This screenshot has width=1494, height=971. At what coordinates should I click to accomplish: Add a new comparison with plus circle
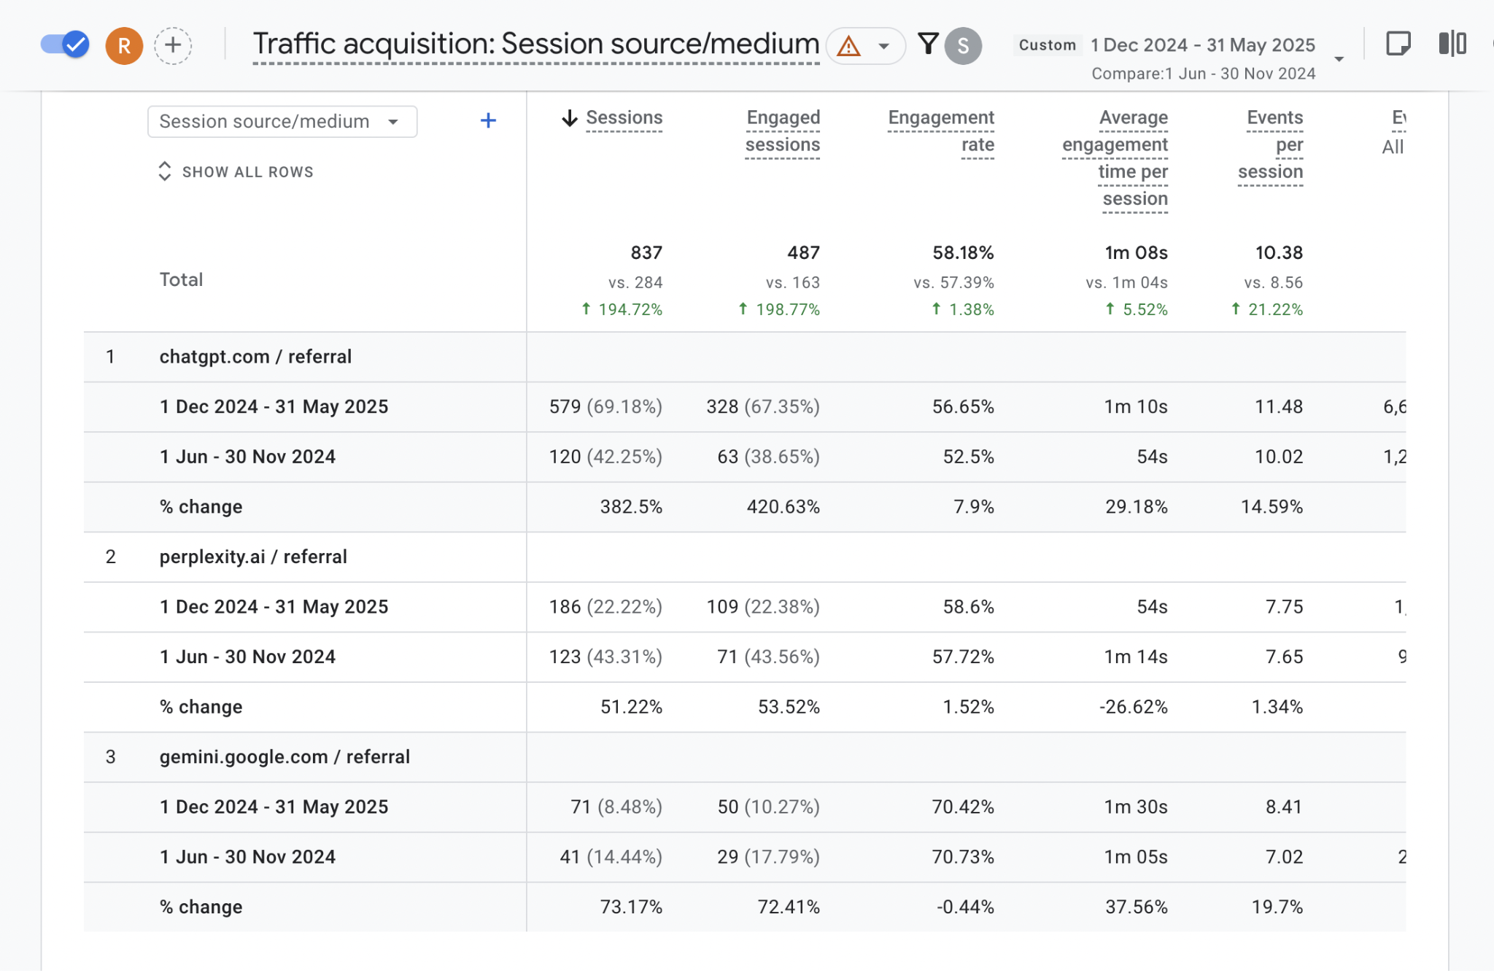coord(173,46)
